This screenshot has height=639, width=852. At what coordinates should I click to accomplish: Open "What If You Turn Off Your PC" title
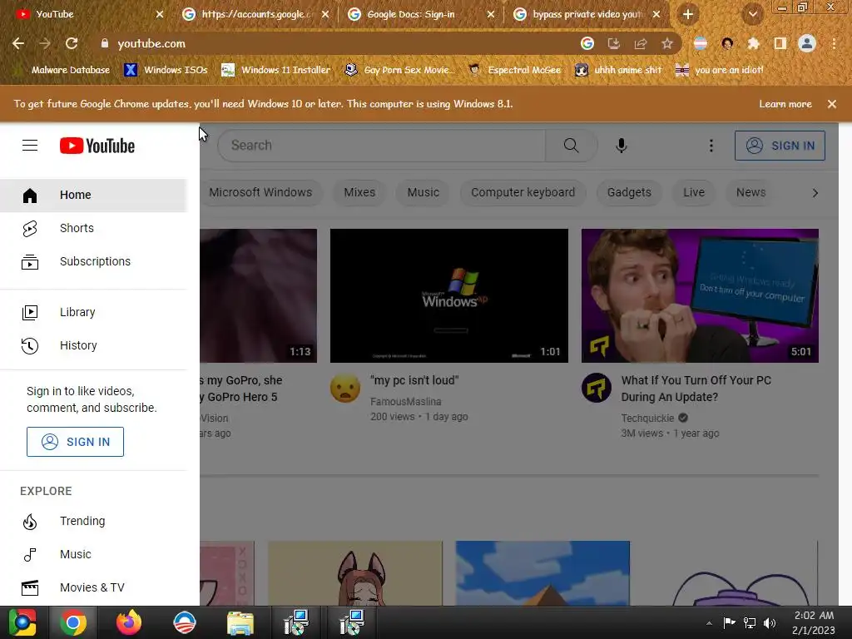coord(696,389)
